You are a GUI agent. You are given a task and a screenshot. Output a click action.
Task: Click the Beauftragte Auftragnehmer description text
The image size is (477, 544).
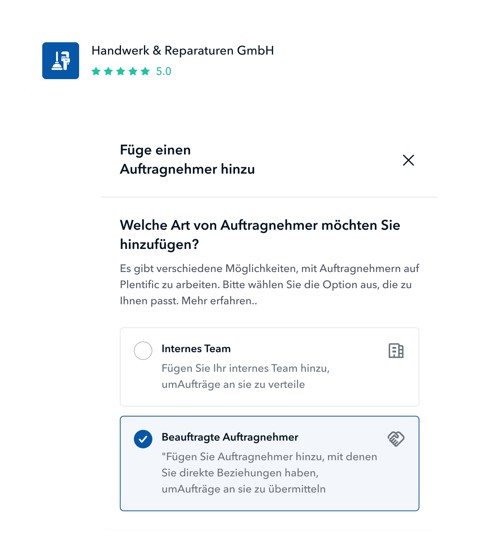[x=269, y=473]
